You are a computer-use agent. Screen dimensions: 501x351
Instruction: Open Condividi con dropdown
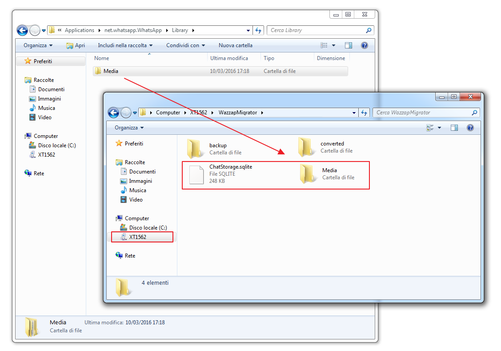coord(186,45)
